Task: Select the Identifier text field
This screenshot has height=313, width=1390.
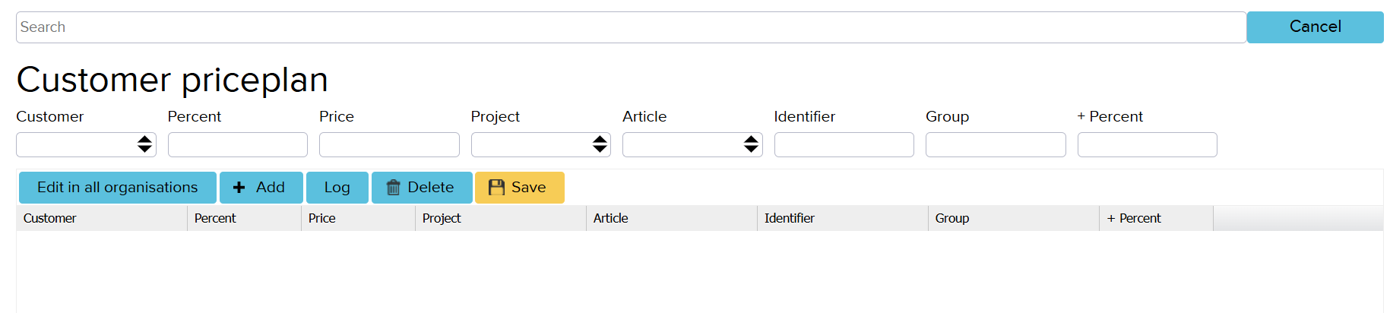Action: point(844,144)
